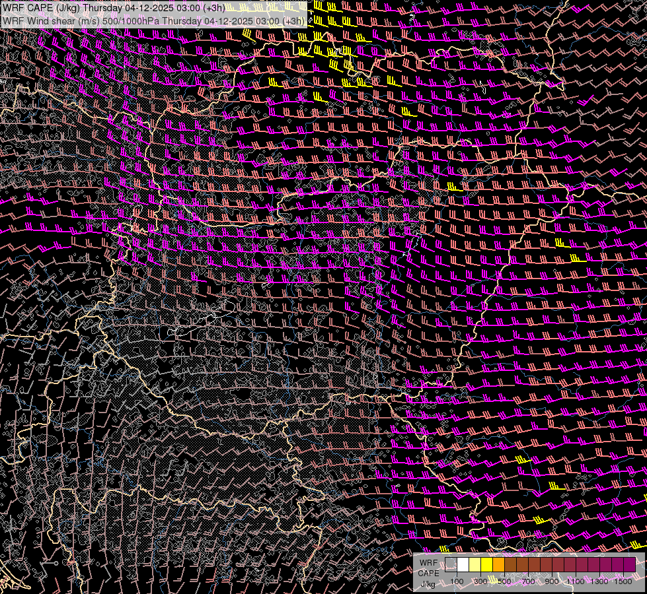The height and width of the screenshot is (594, 647).
Task: Click the '1500' legend value label
Action: pos(623,581)
